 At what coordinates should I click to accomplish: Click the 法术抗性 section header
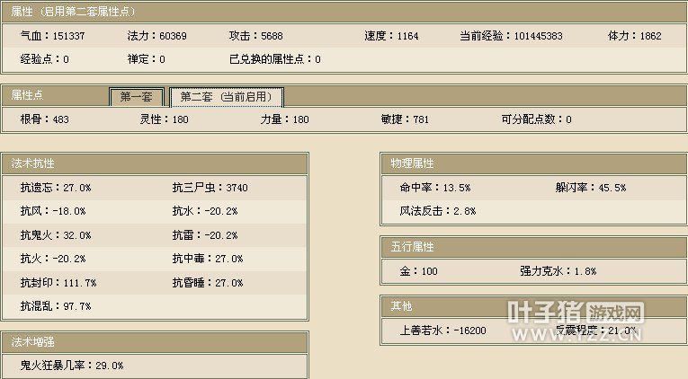[155, 163]
